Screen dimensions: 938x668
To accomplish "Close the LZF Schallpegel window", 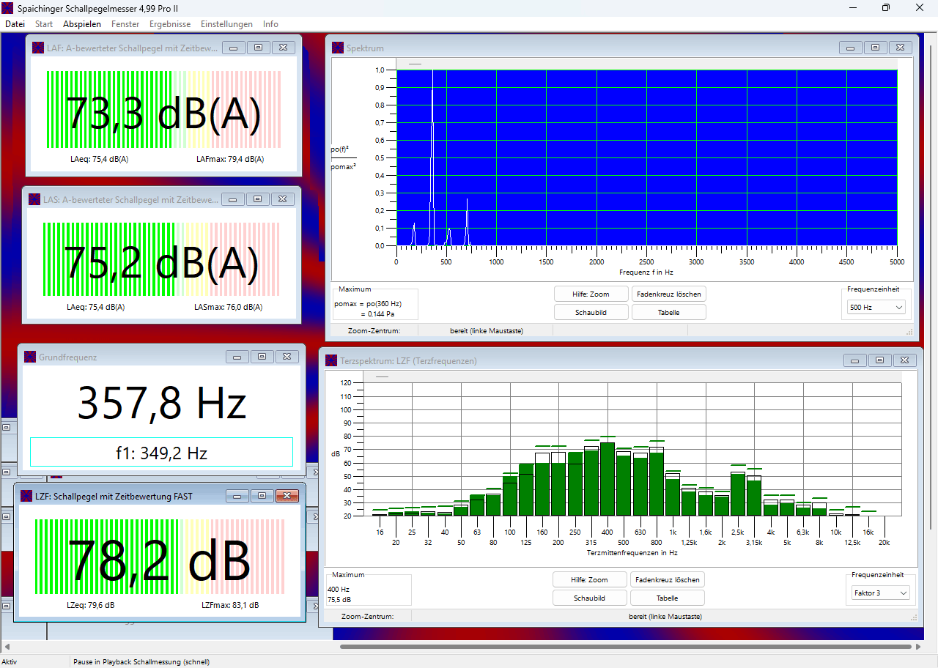I will coord(286,496).
